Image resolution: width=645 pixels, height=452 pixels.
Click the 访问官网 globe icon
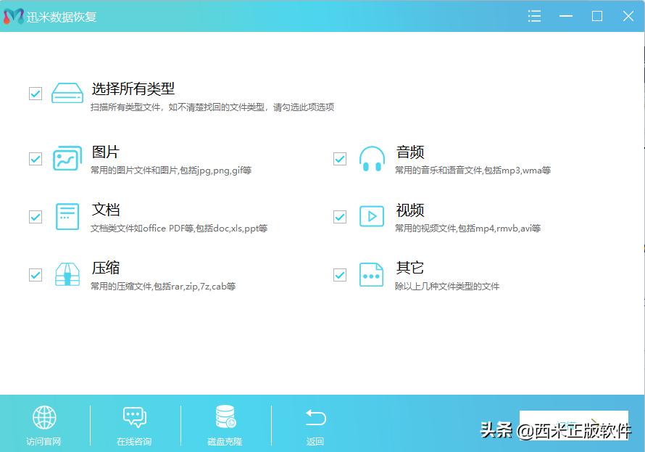45,417
